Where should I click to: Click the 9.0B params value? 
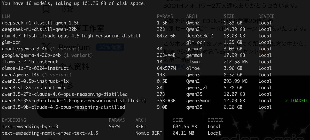162,107
